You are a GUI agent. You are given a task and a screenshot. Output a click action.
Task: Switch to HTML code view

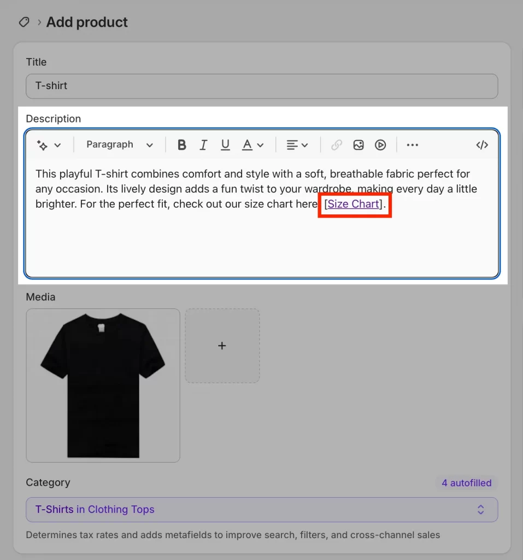pyautogui.click(x=482, y=144)
